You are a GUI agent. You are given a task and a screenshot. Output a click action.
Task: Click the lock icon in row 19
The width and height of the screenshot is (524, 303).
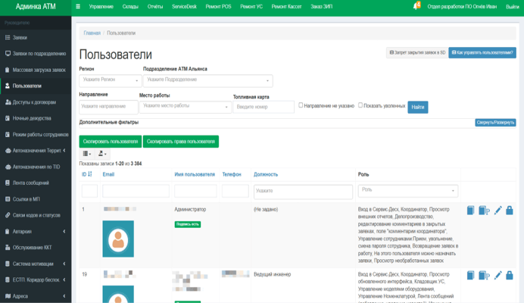click(510, 275)
